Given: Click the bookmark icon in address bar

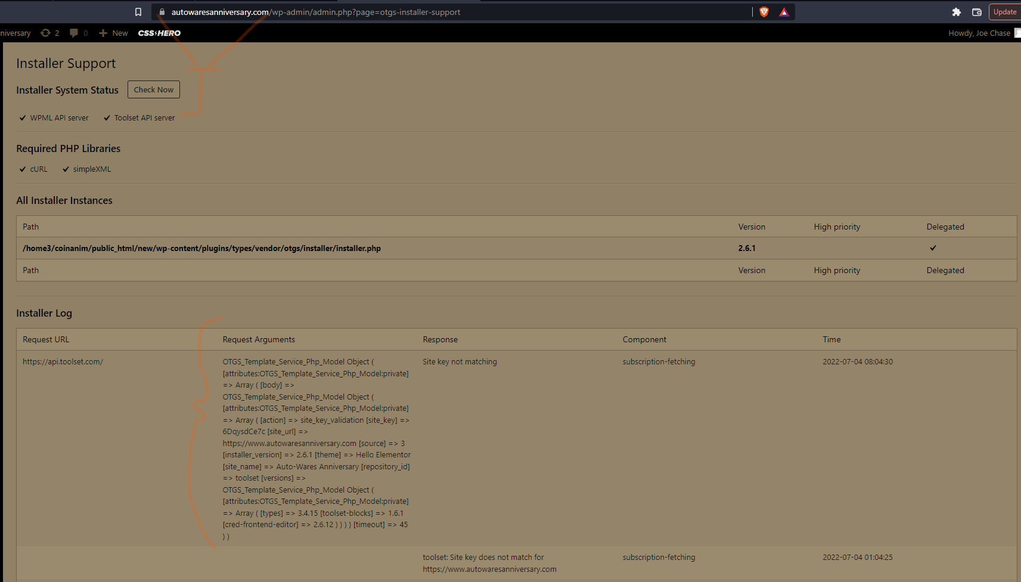Looking at the screenshot, I should [138, 12].
